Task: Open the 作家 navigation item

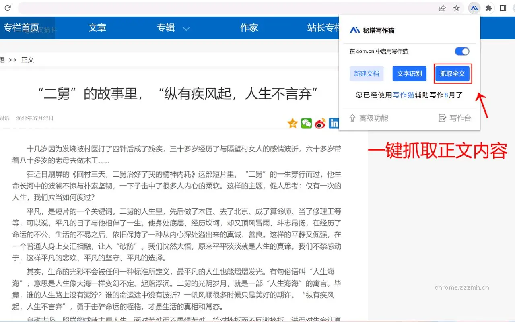Action: [249, 28]
